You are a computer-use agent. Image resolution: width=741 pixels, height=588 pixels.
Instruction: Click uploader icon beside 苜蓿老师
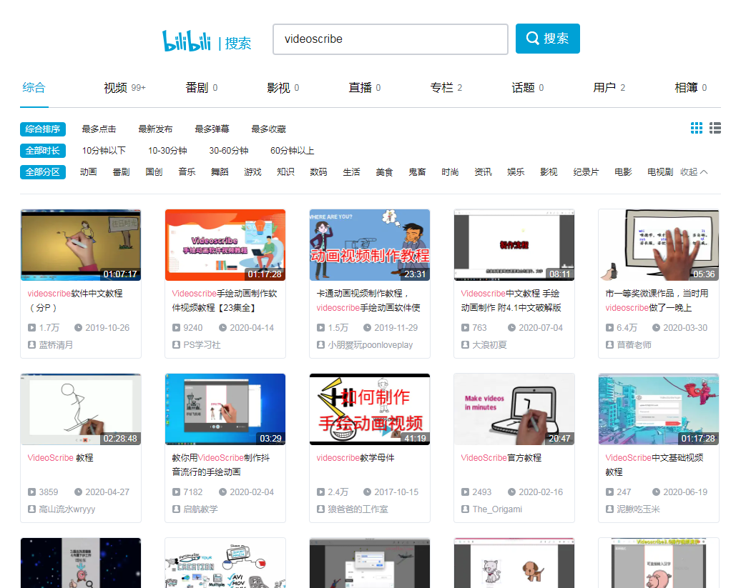[609, 345]
